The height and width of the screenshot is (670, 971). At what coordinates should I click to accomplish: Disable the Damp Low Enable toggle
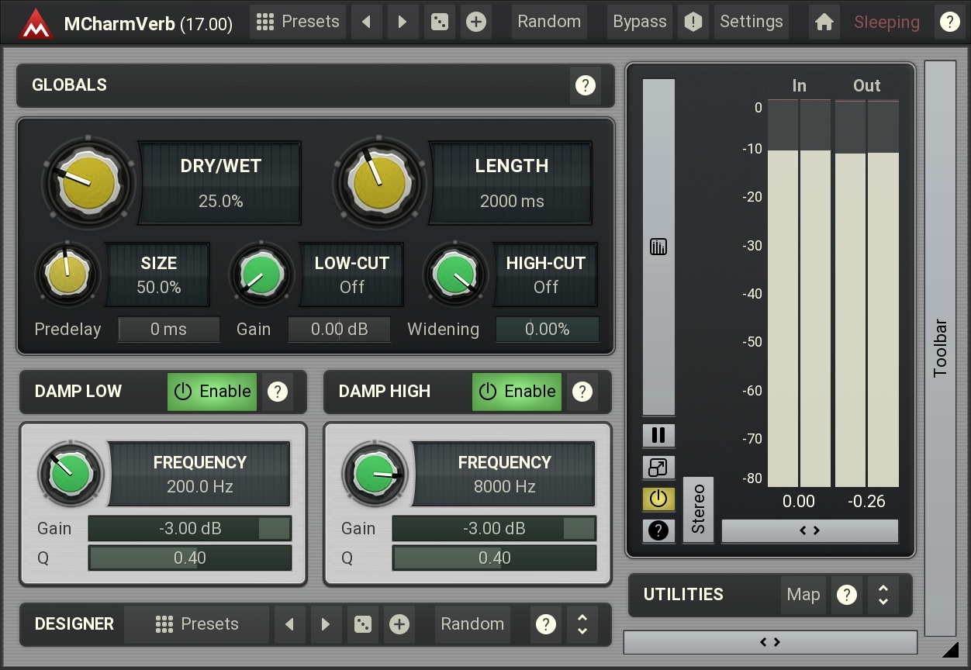point(213,392)
